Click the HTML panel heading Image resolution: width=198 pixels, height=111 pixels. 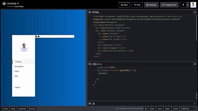(x=96, y=12)
